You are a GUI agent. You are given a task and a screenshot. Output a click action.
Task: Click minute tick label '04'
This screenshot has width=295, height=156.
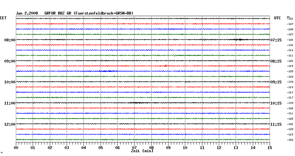(x=84, y=148)
